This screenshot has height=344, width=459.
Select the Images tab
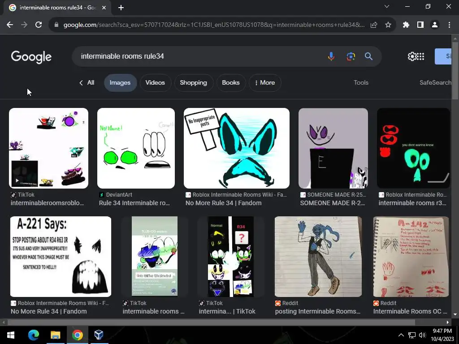[120, 83]
